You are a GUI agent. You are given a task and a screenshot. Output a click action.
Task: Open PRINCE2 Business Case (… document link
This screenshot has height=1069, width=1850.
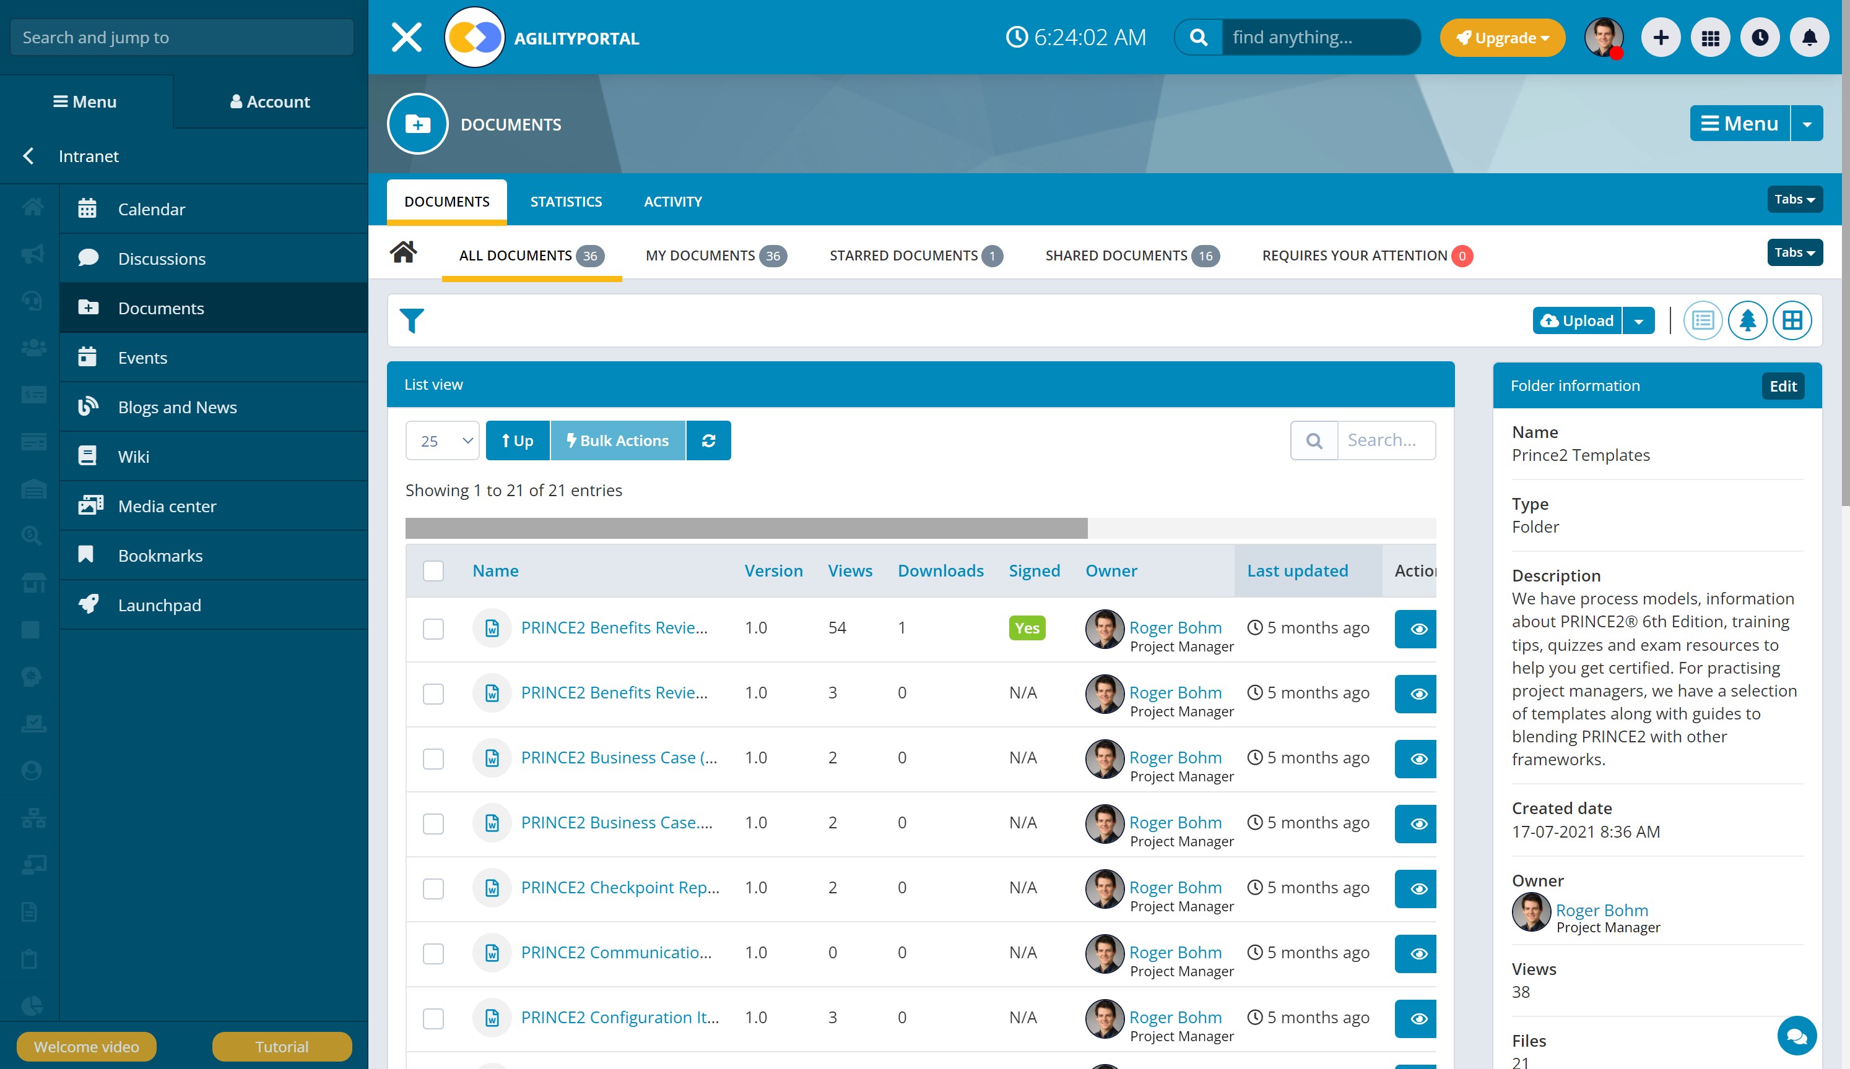[619, 757]
